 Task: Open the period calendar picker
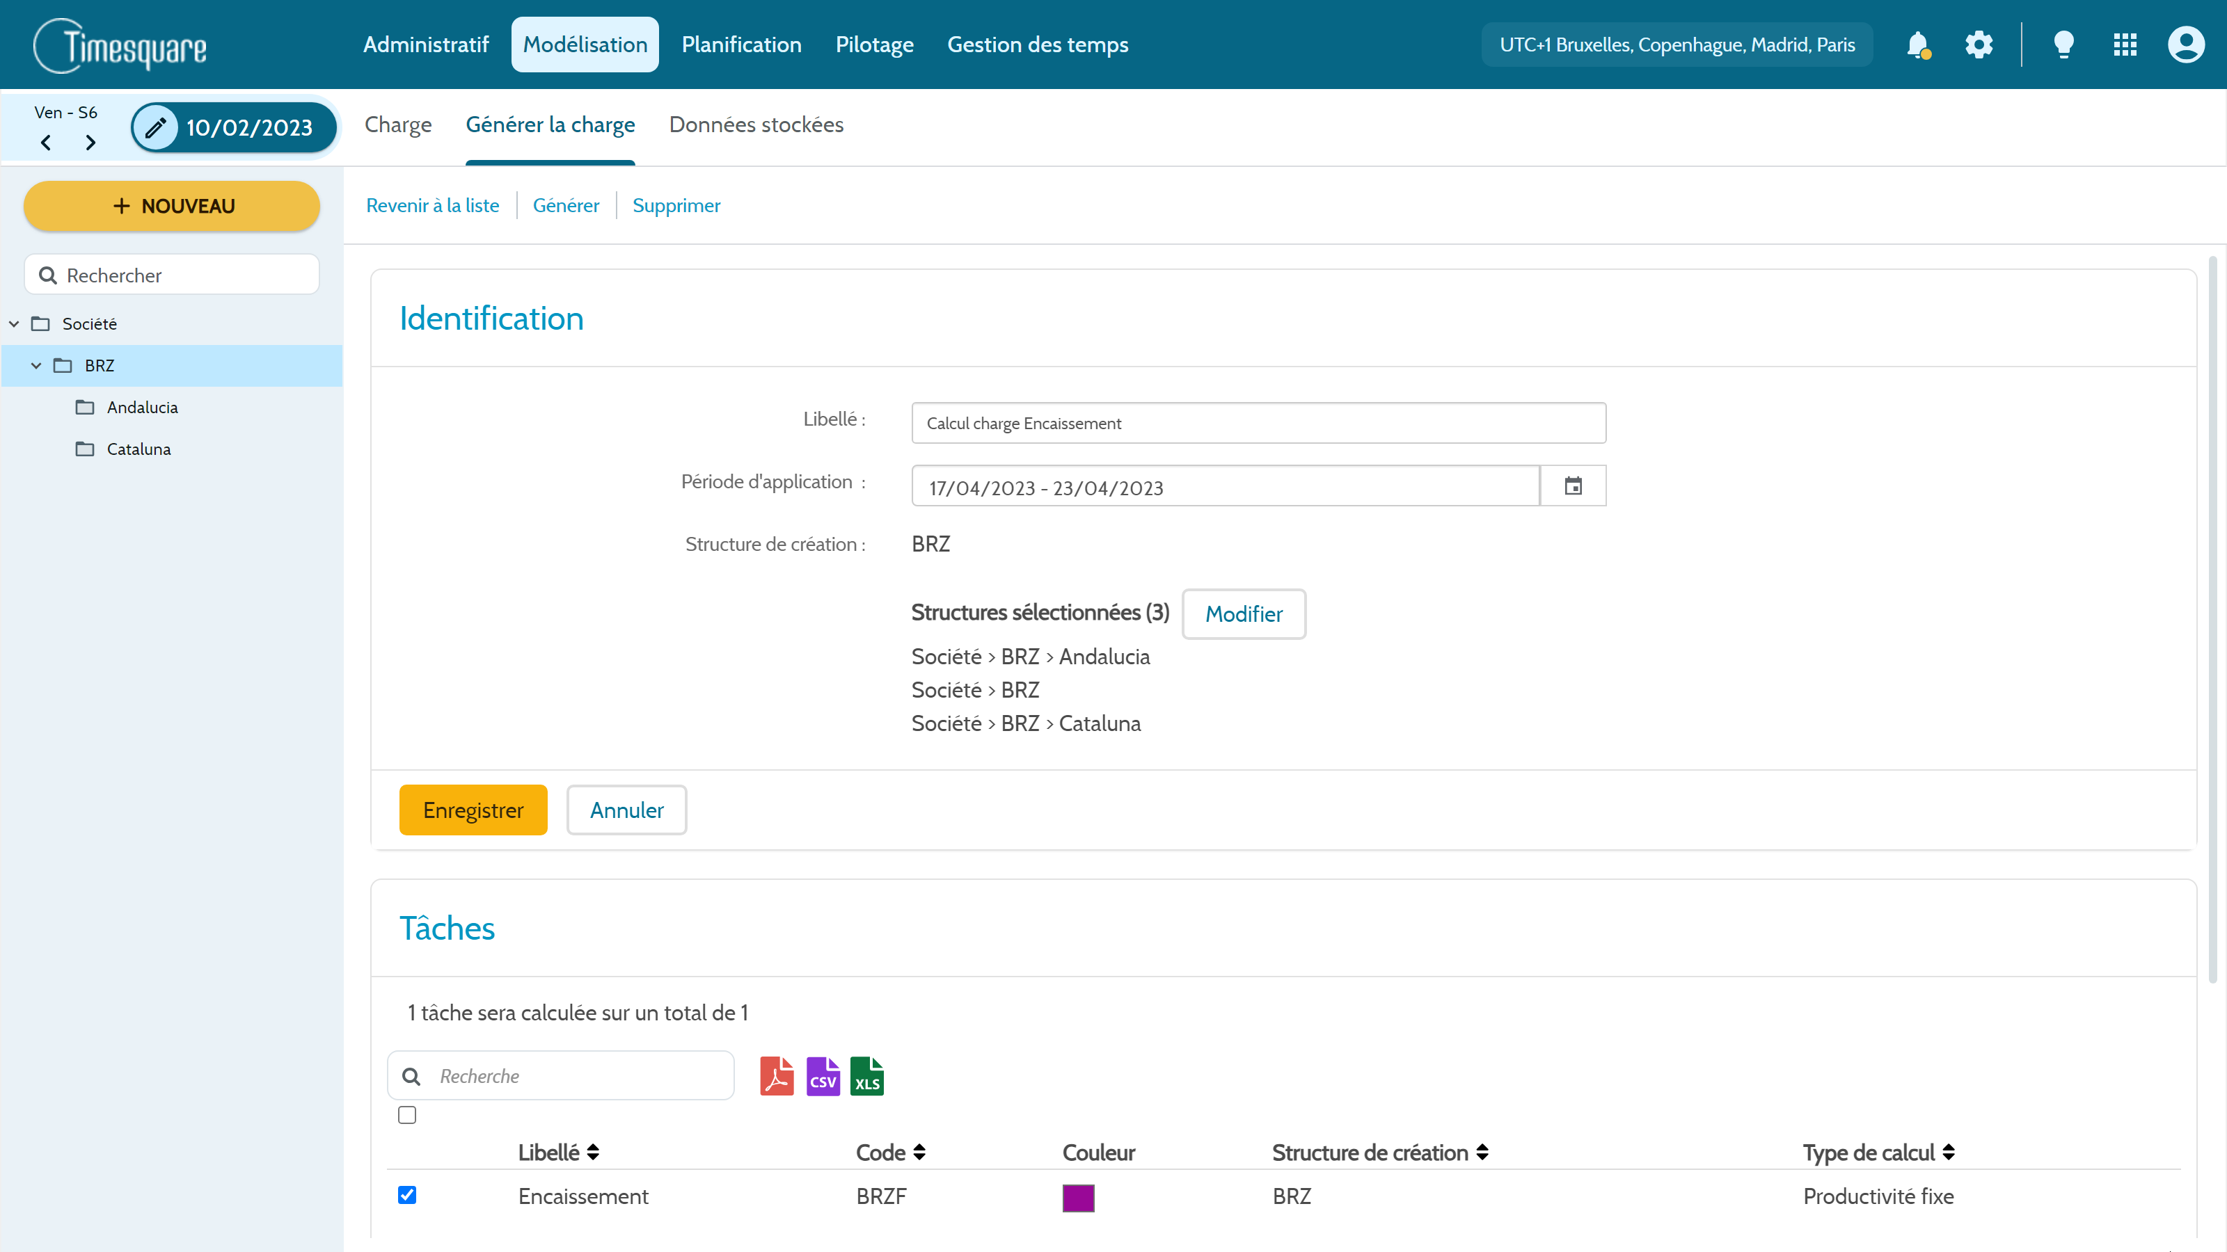(1573, 486)
